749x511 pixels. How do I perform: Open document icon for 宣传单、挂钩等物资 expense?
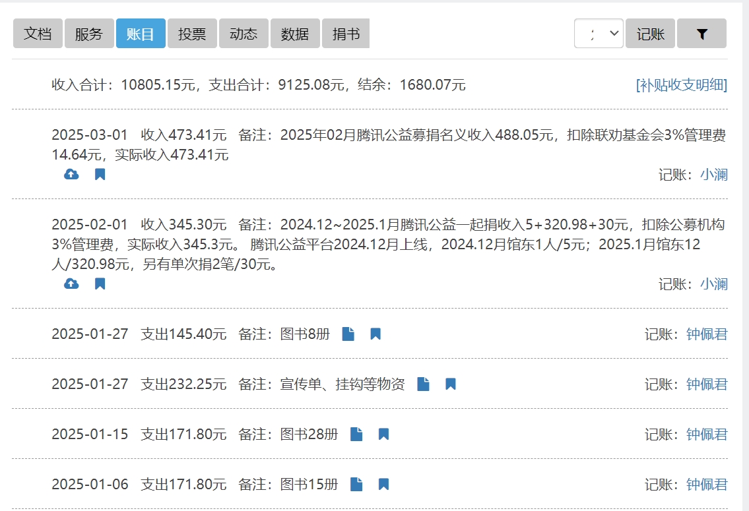(424, 384)
